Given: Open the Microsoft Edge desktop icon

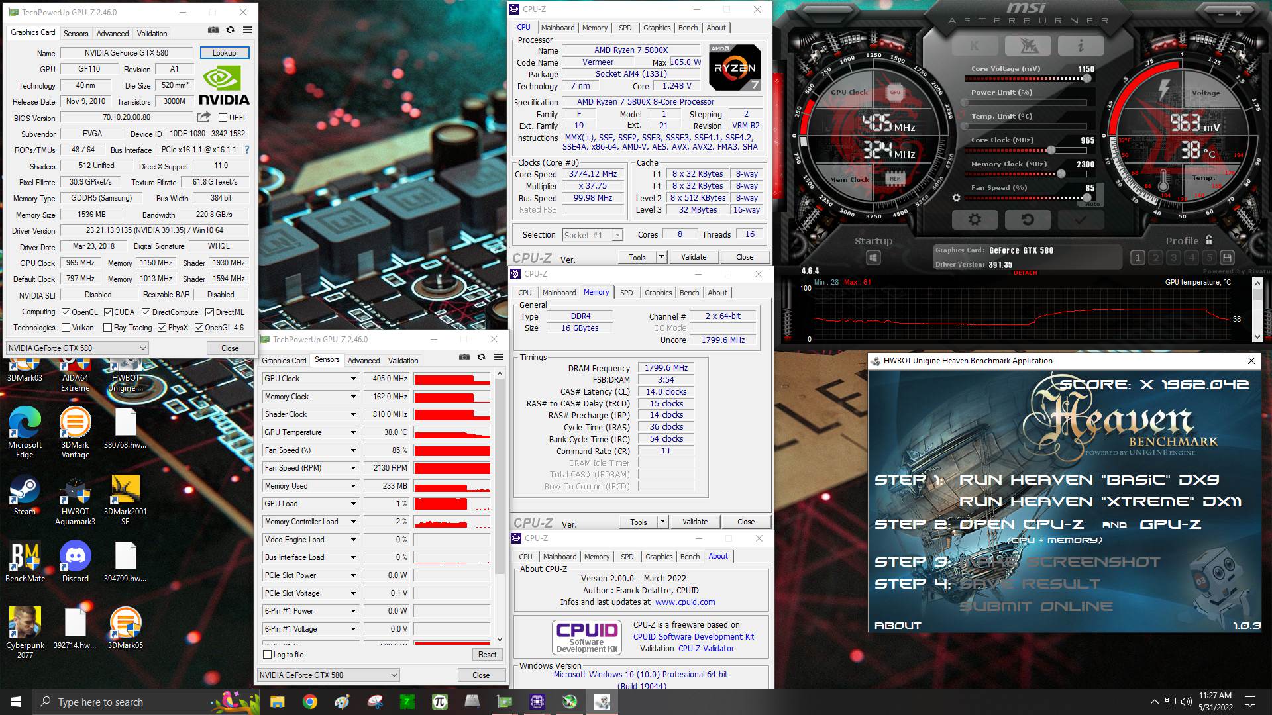Looking at the screenshot, I should (25, 432).
